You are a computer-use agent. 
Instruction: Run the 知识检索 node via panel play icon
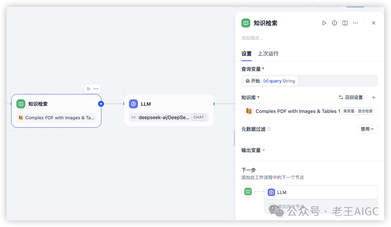tap(324, 23)
